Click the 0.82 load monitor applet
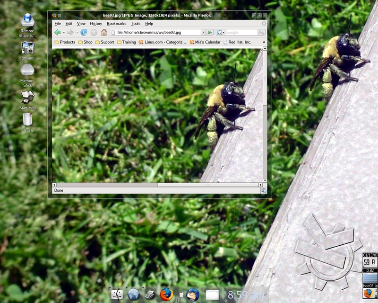This screenshot has height=303, width=378. 370,276
